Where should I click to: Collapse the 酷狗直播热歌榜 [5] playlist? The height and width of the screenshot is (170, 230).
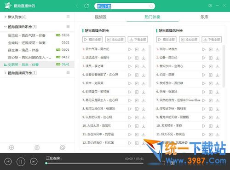tap(6, 27)
